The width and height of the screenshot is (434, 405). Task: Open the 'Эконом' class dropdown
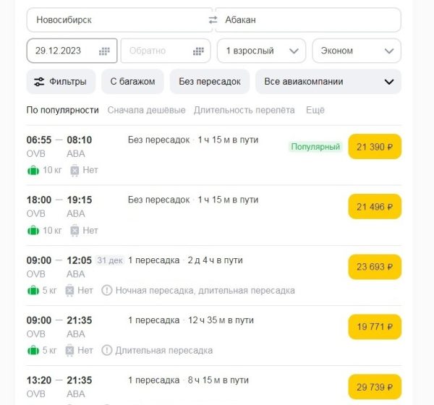pos(356,51)
